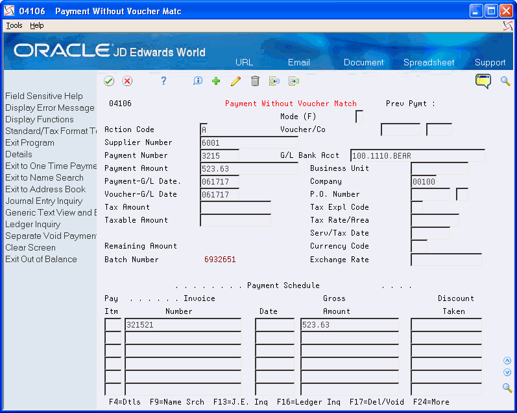Select Exit Program link
Image resolution: width=517 pixels, height=413 pixels.
click(30, 142)
